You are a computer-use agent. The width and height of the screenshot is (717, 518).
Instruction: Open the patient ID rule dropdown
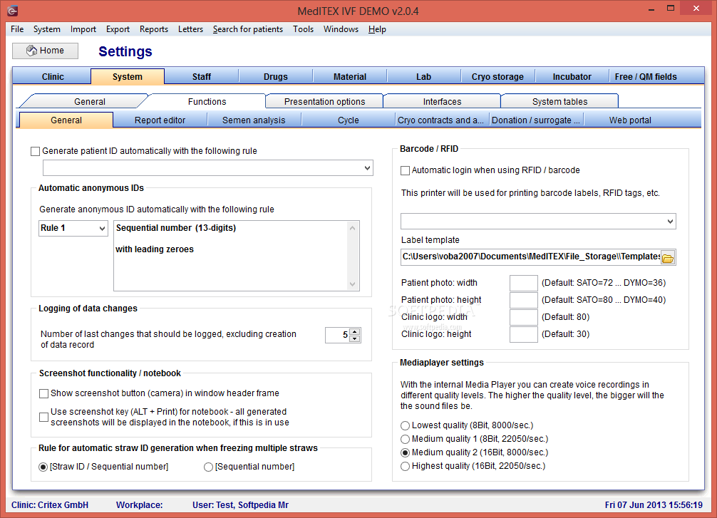(367, 168)
